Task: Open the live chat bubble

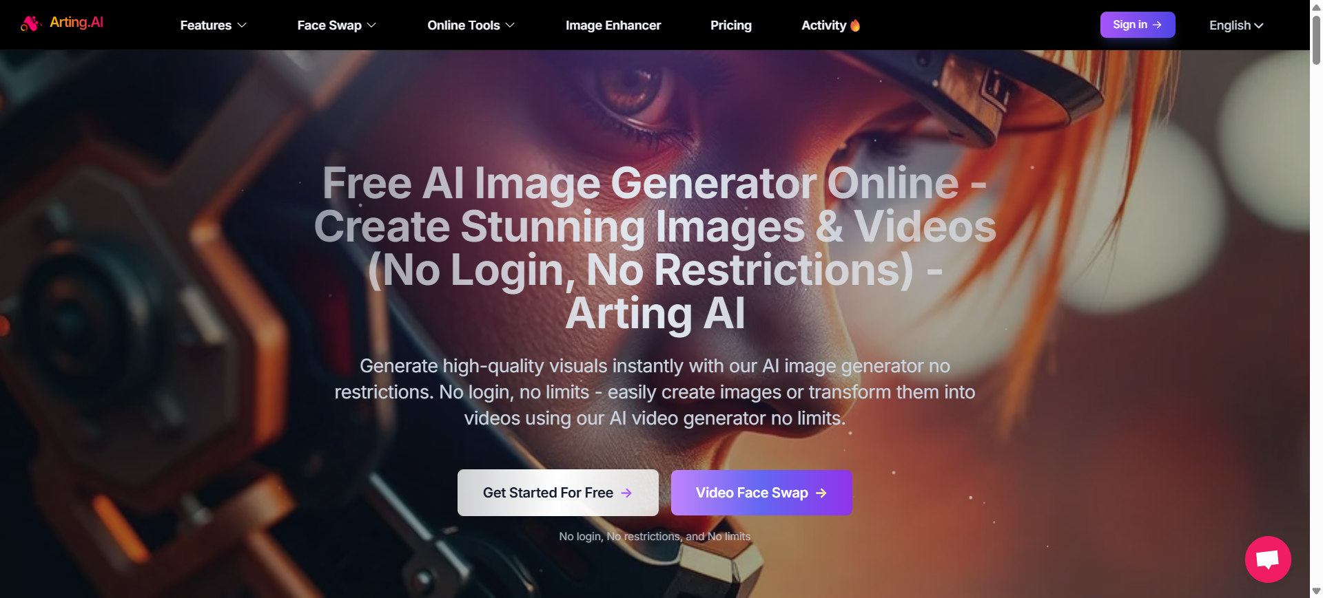Action: click(x=1267, y=559)
